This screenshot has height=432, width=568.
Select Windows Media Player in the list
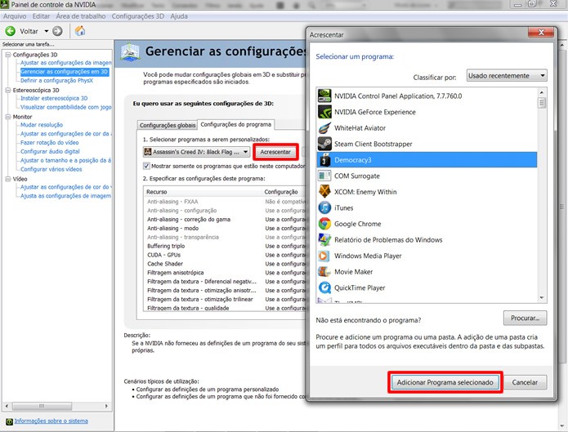pyautogui.click(x=427, y=256)
